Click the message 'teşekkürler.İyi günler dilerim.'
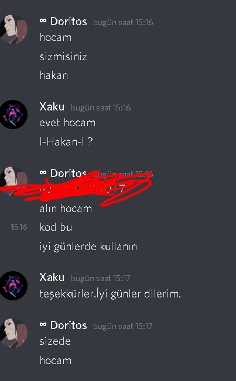 (110, 294)
